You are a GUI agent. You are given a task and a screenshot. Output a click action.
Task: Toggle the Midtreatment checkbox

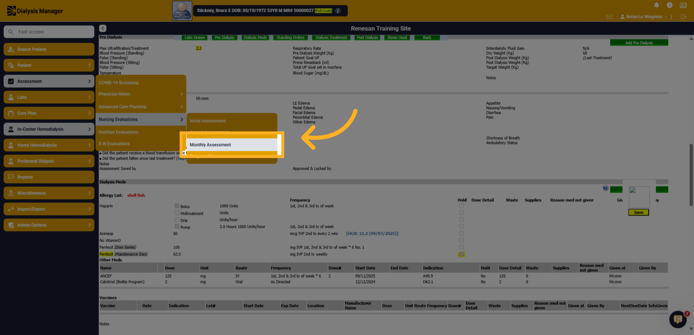click(177, 213)
